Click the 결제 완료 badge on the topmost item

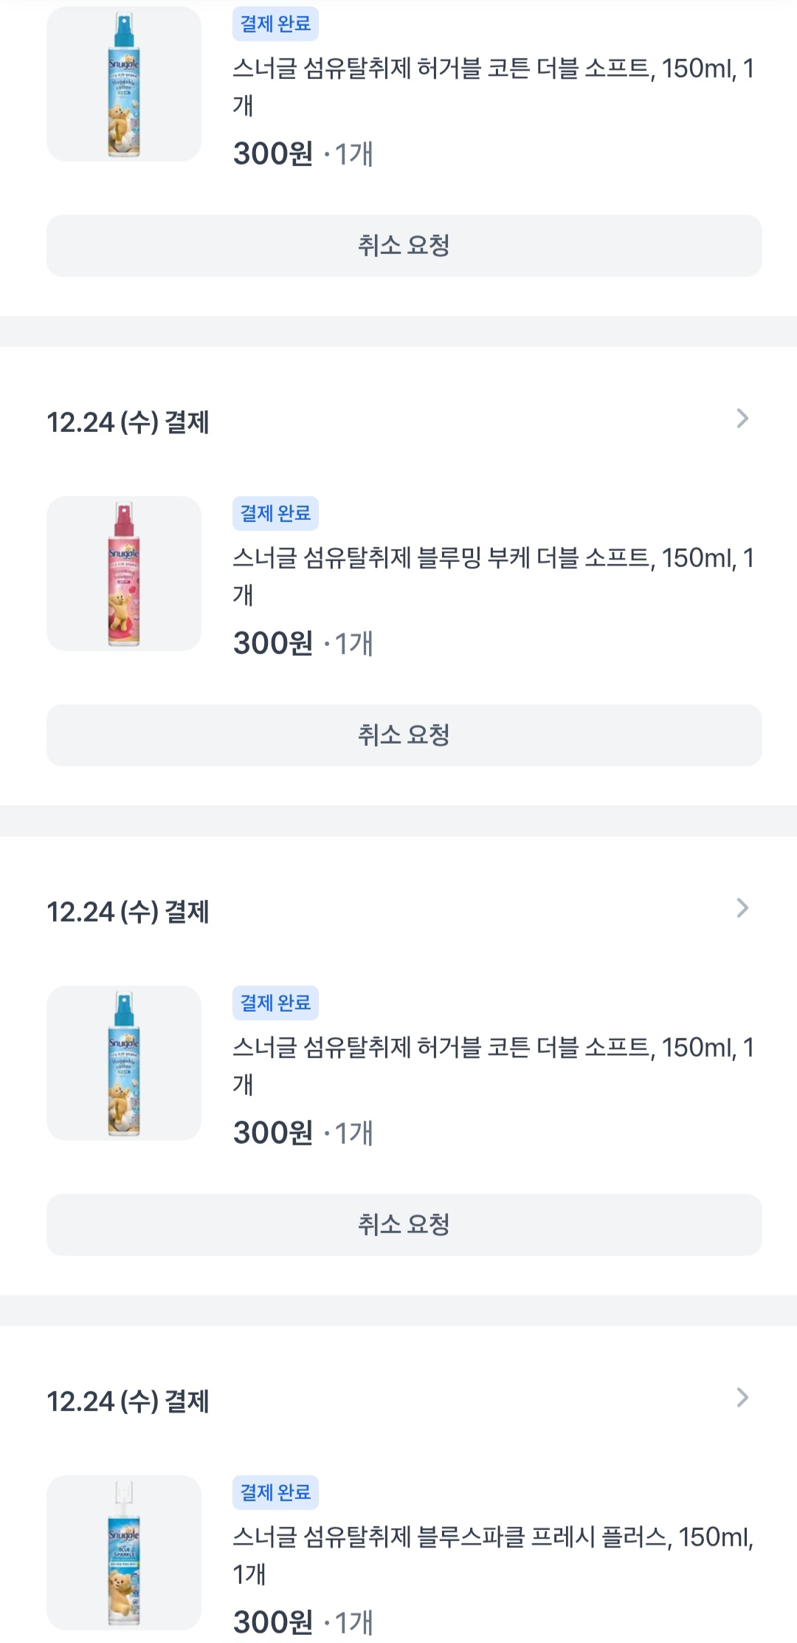click(275, 24)
